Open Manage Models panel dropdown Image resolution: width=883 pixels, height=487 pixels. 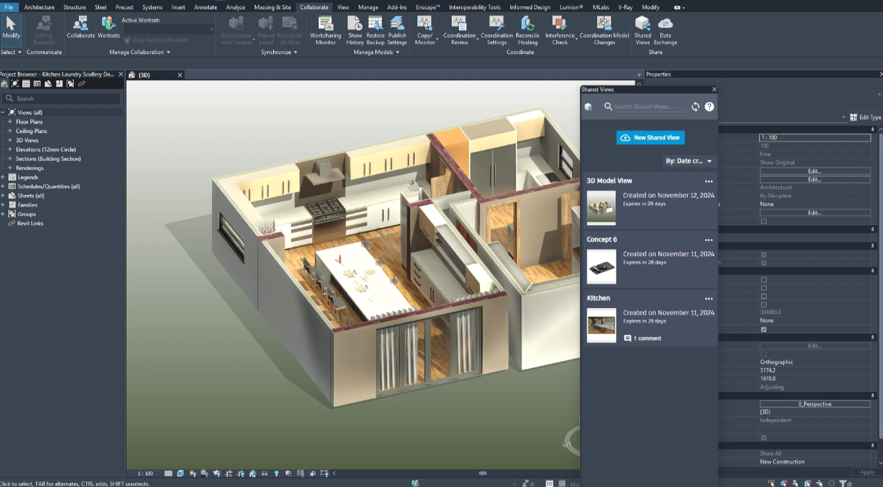(x=377, y=52)
